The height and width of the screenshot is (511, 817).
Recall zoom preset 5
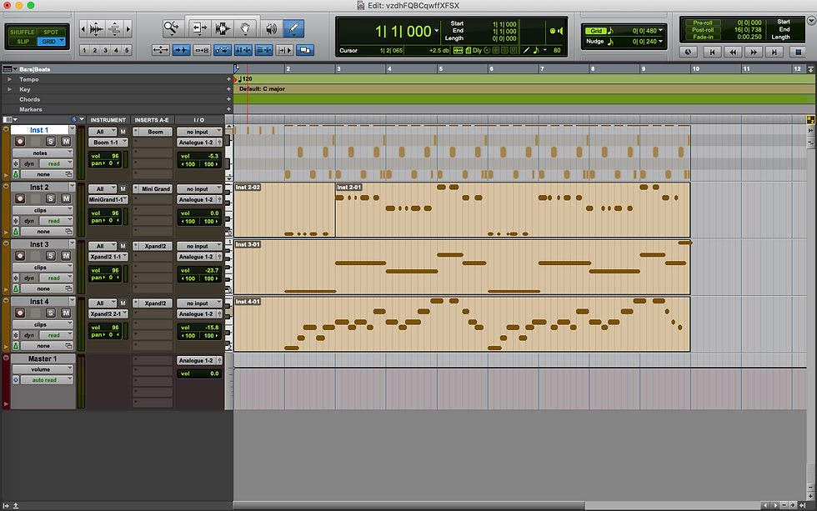(x=127, y=50)
